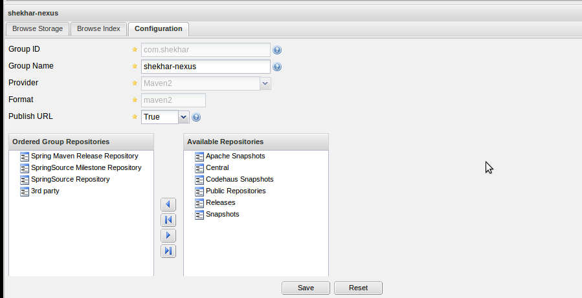The image size is (582, 298).
Task: Click the Central repository icon
Action: pyautogui.click(x=199, y=168)
